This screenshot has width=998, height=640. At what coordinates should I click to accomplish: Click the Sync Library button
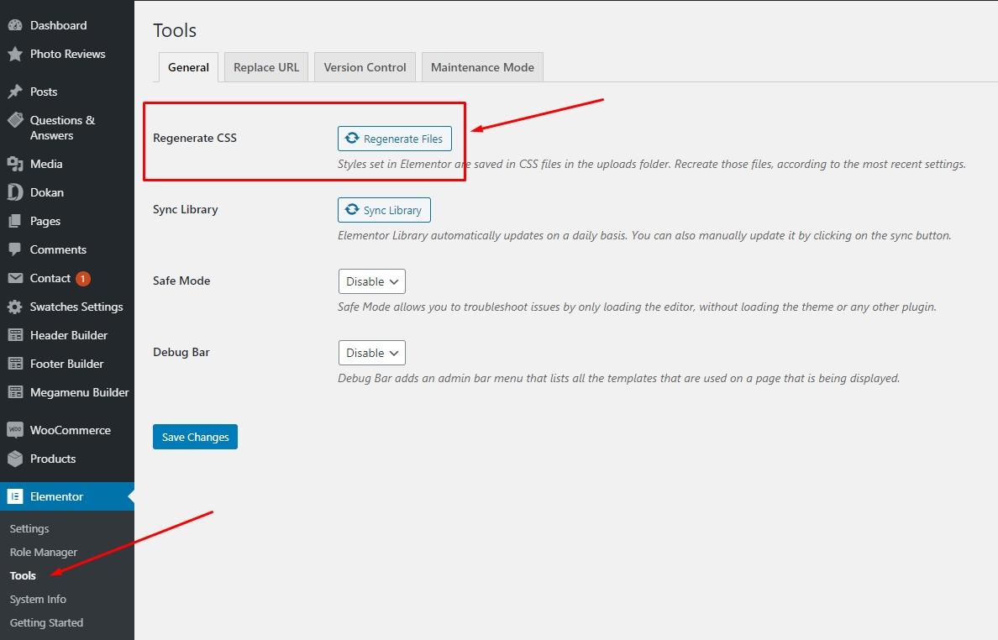click(x=384, y=210)
